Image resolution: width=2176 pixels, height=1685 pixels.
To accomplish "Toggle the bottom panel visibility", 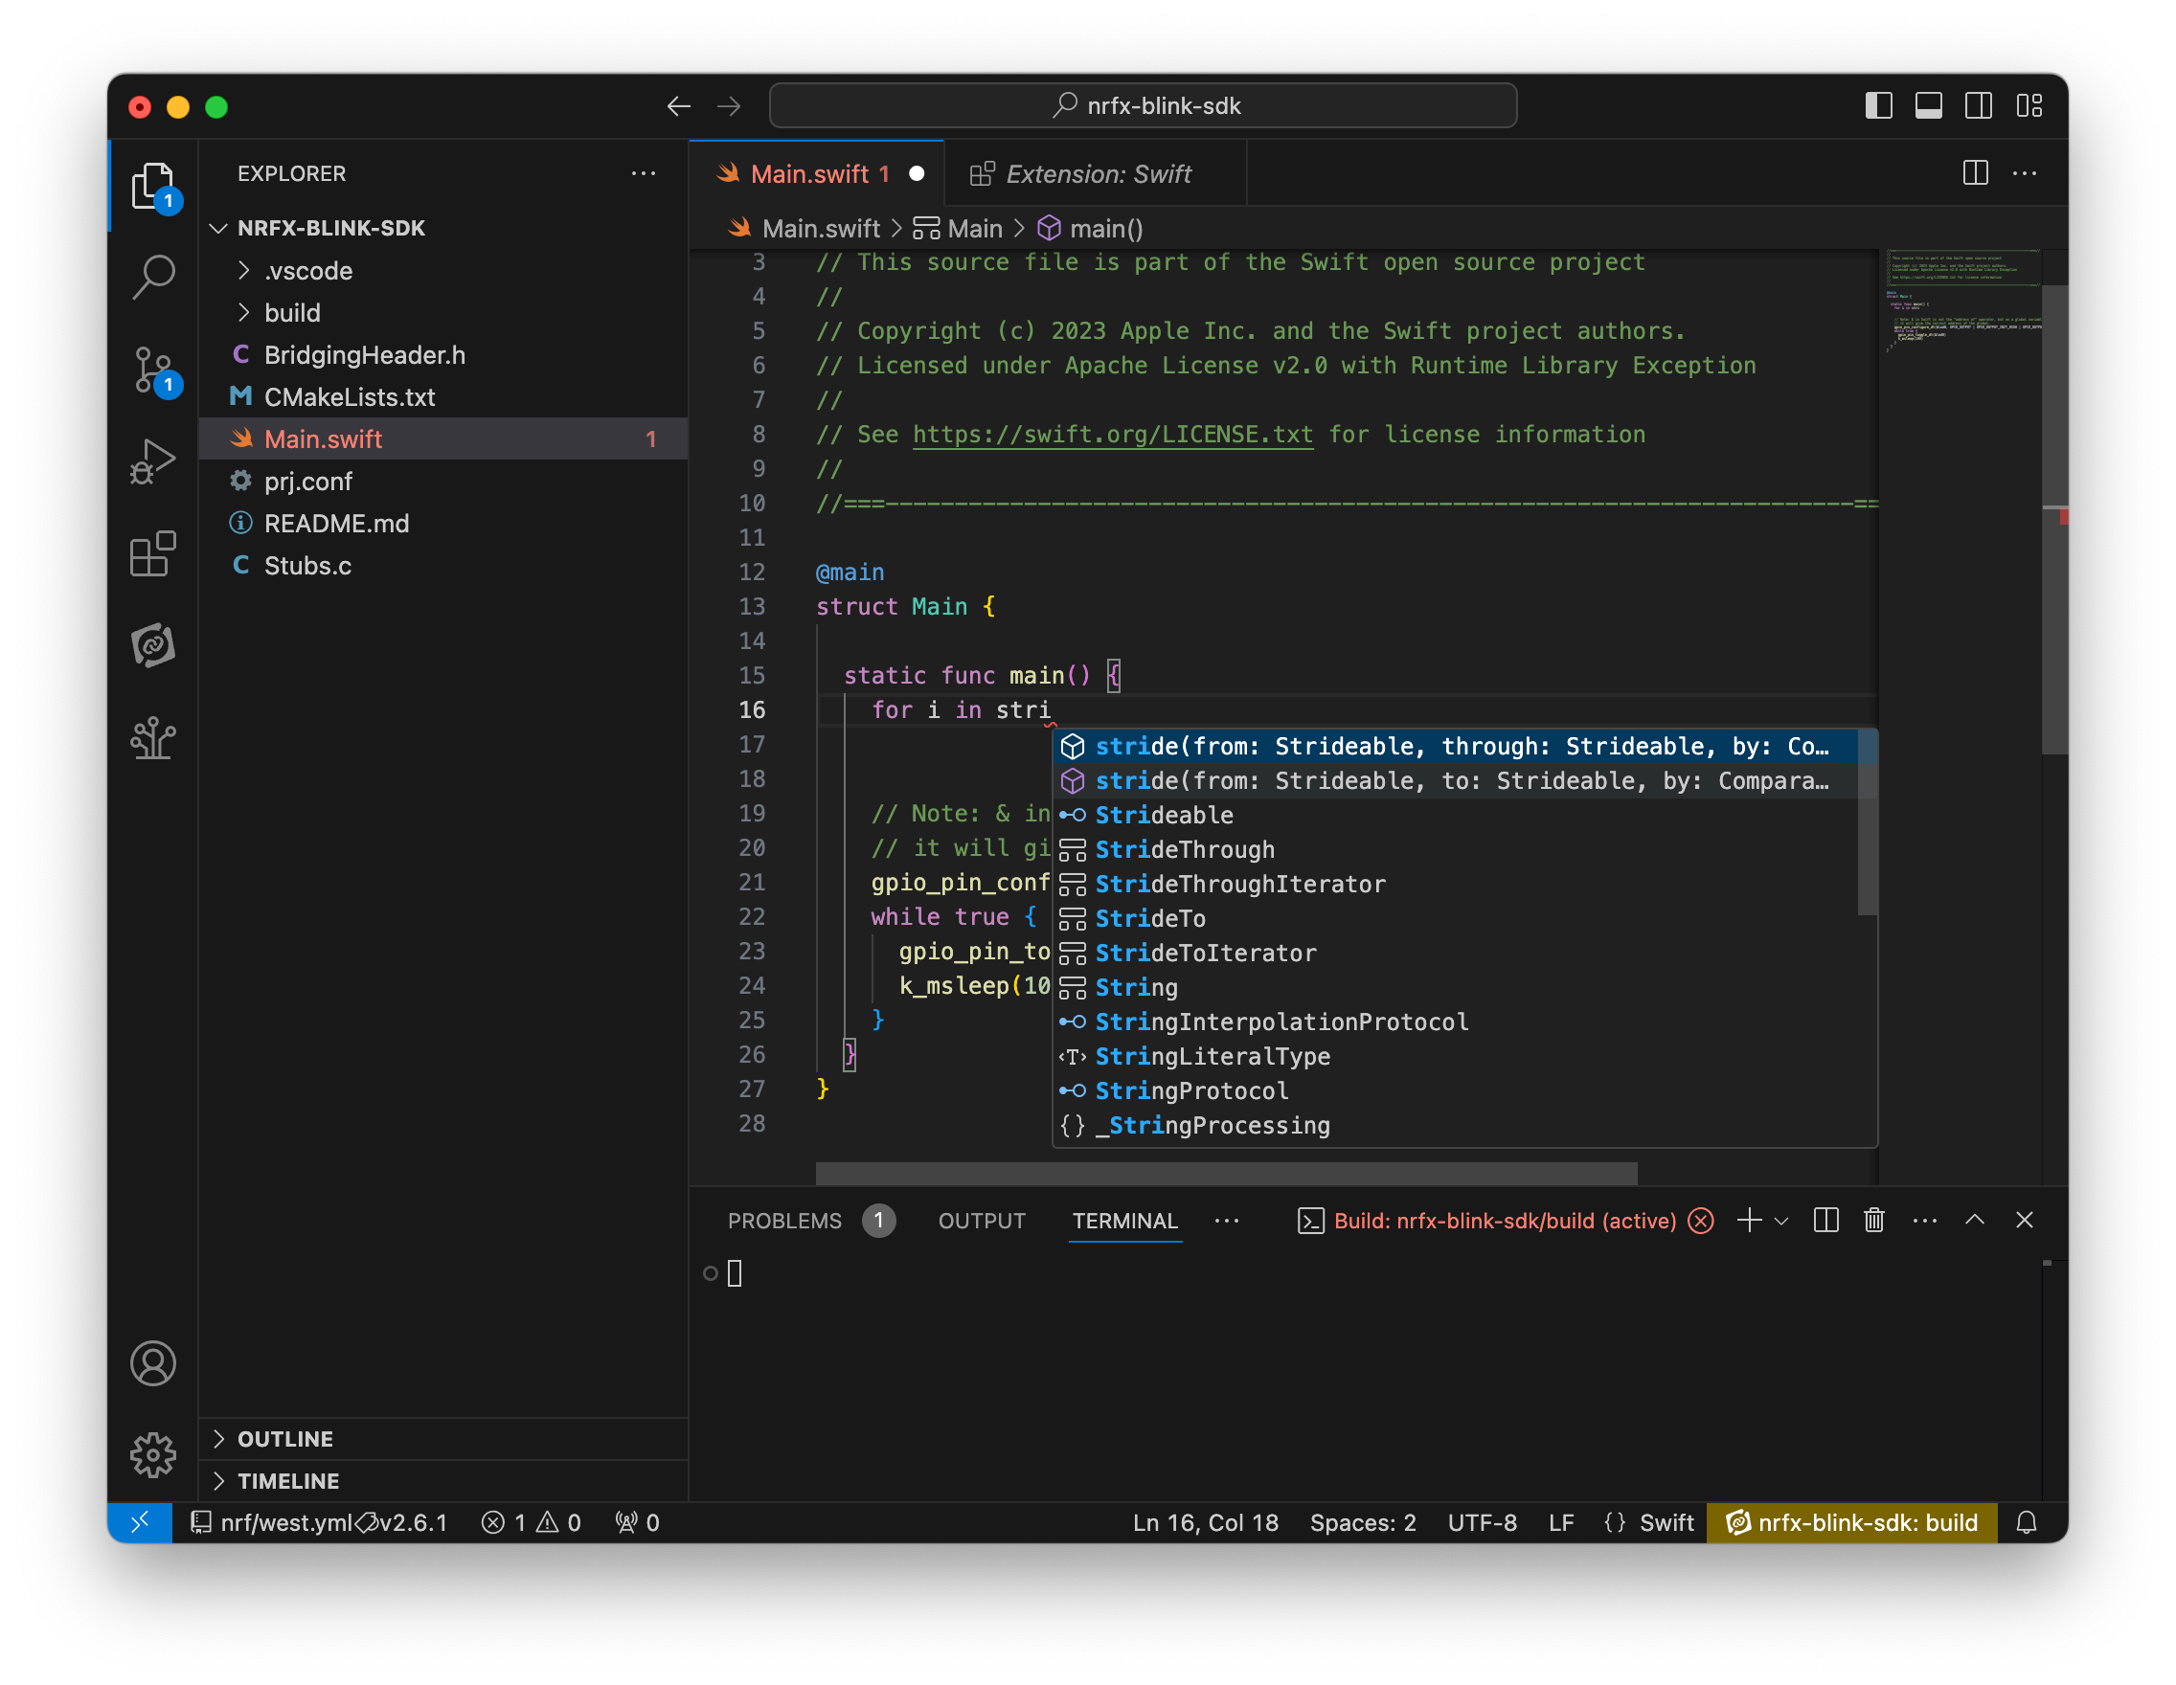I will tap(1928, 105).
